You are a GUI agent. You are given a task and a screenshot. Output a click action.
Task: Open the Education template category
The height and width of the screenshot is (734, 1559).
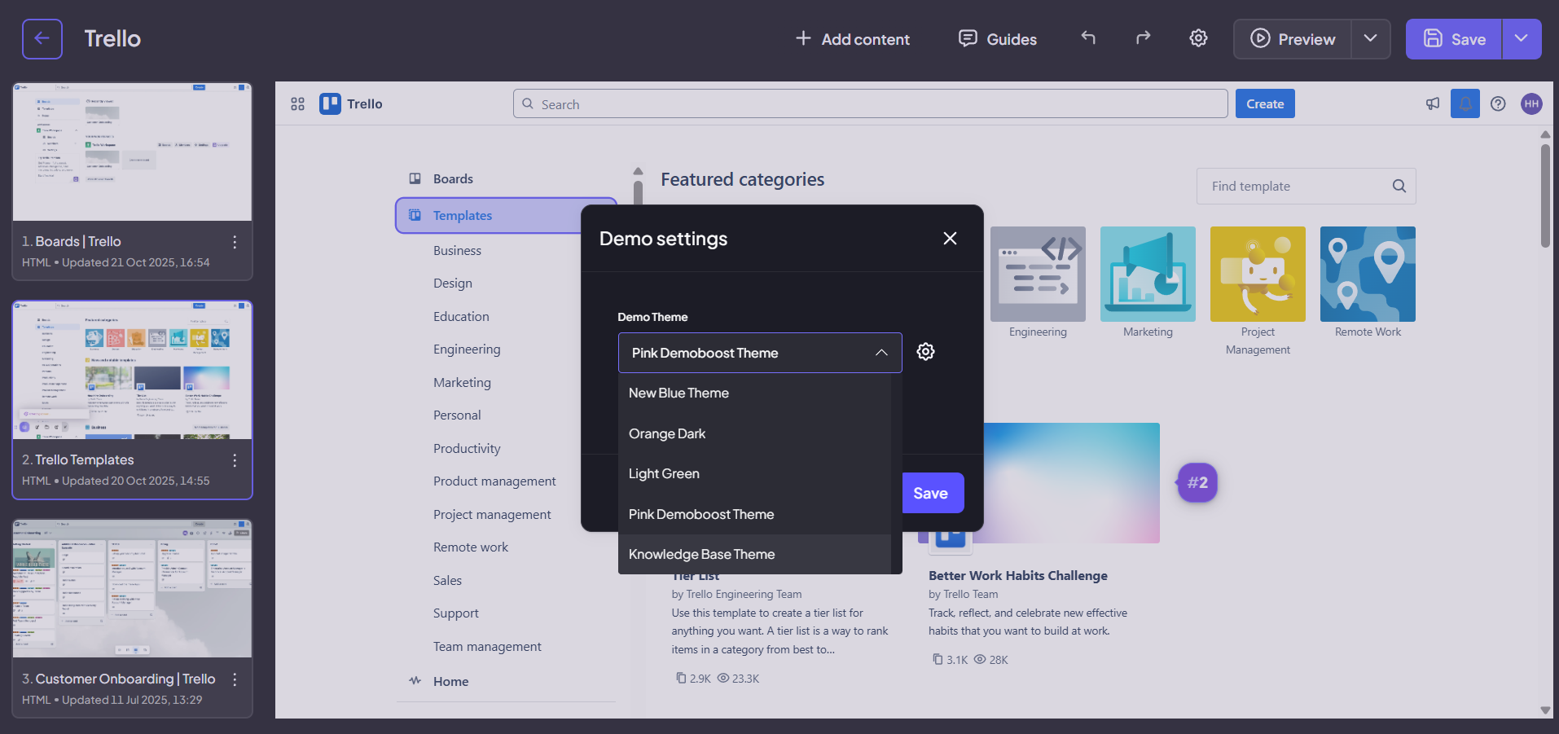click(461, 316)
